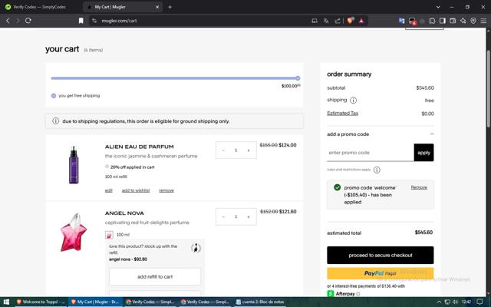Collapse the add a promo code section
Image resolution: width=491 pixels, height=307 pixels.
pyautogui.click(x=432, y=134)
